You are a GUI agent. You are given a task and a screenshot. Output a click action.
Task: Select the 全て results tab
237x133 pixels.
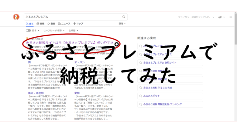(30, 24)
